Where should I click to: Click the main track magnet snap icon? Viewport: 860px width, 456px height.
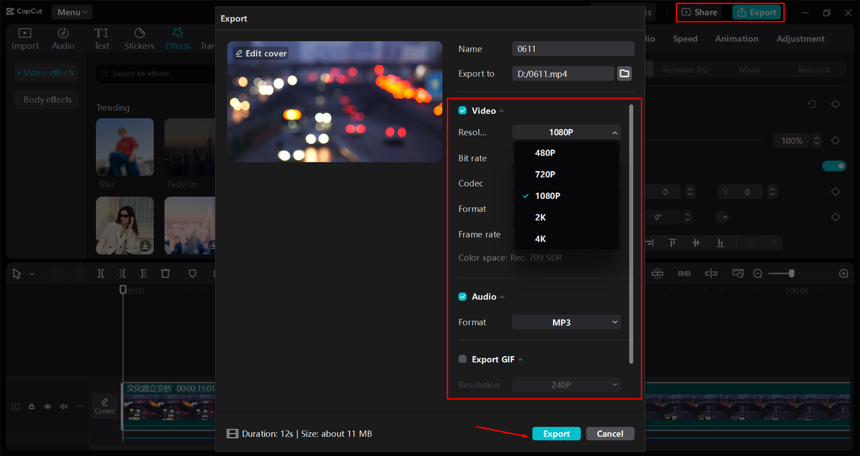pyautogui.click(x=657, y=273)
